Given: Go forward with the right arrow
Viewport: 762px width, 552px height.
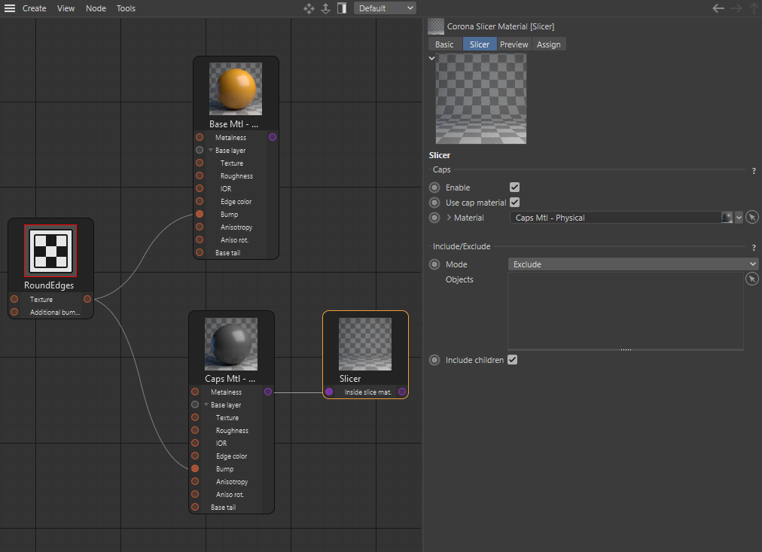Looking at the screenshot, I should (736, 8).
